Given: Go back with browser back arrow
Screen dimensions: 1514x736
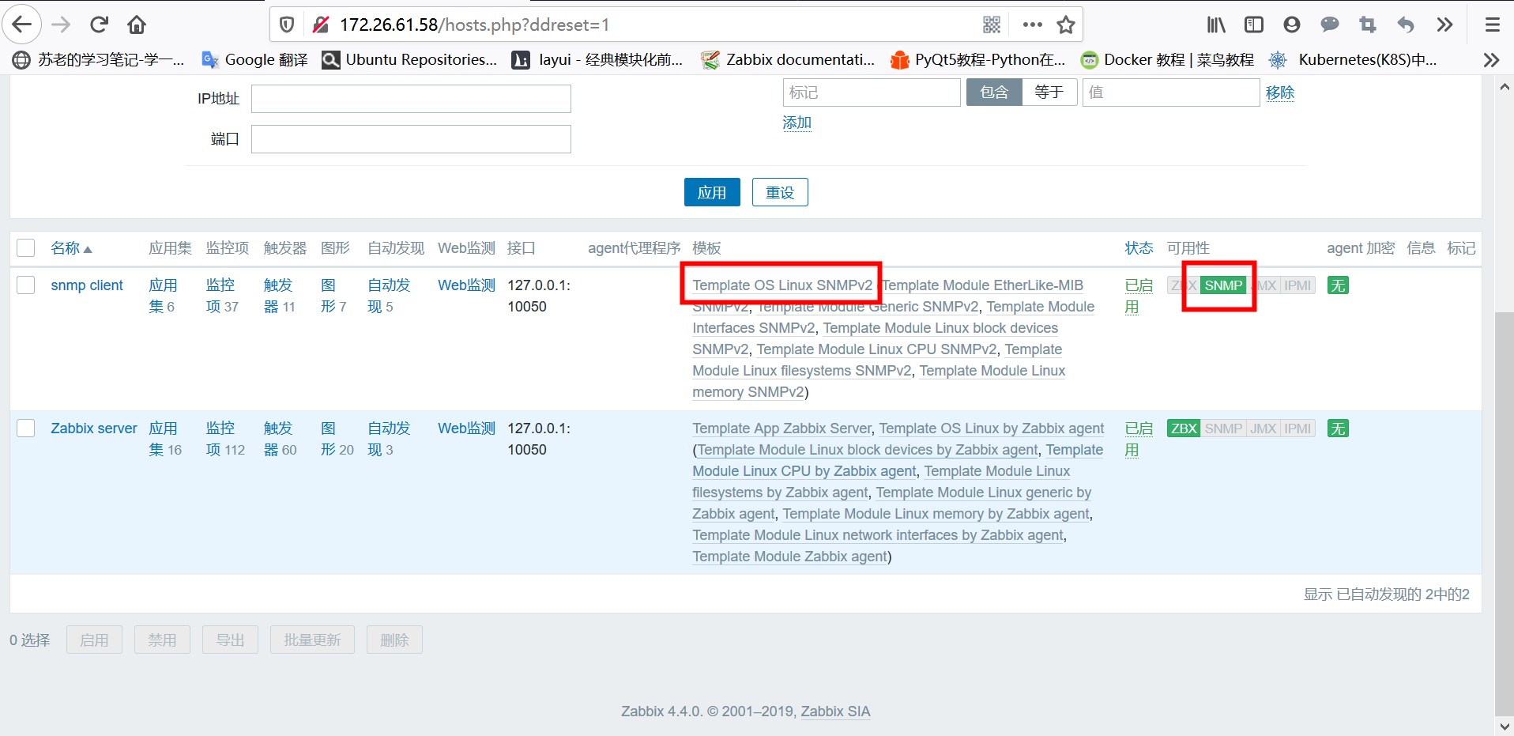Looking at the screenshot, I should coord(22,25).
